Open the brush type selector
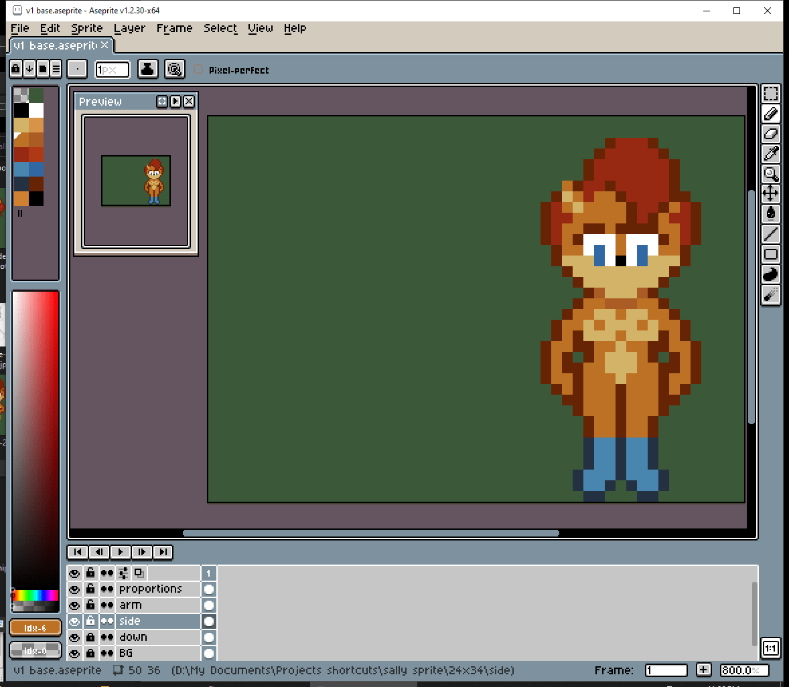Screen dimensions: 789x687 [77, 69]
